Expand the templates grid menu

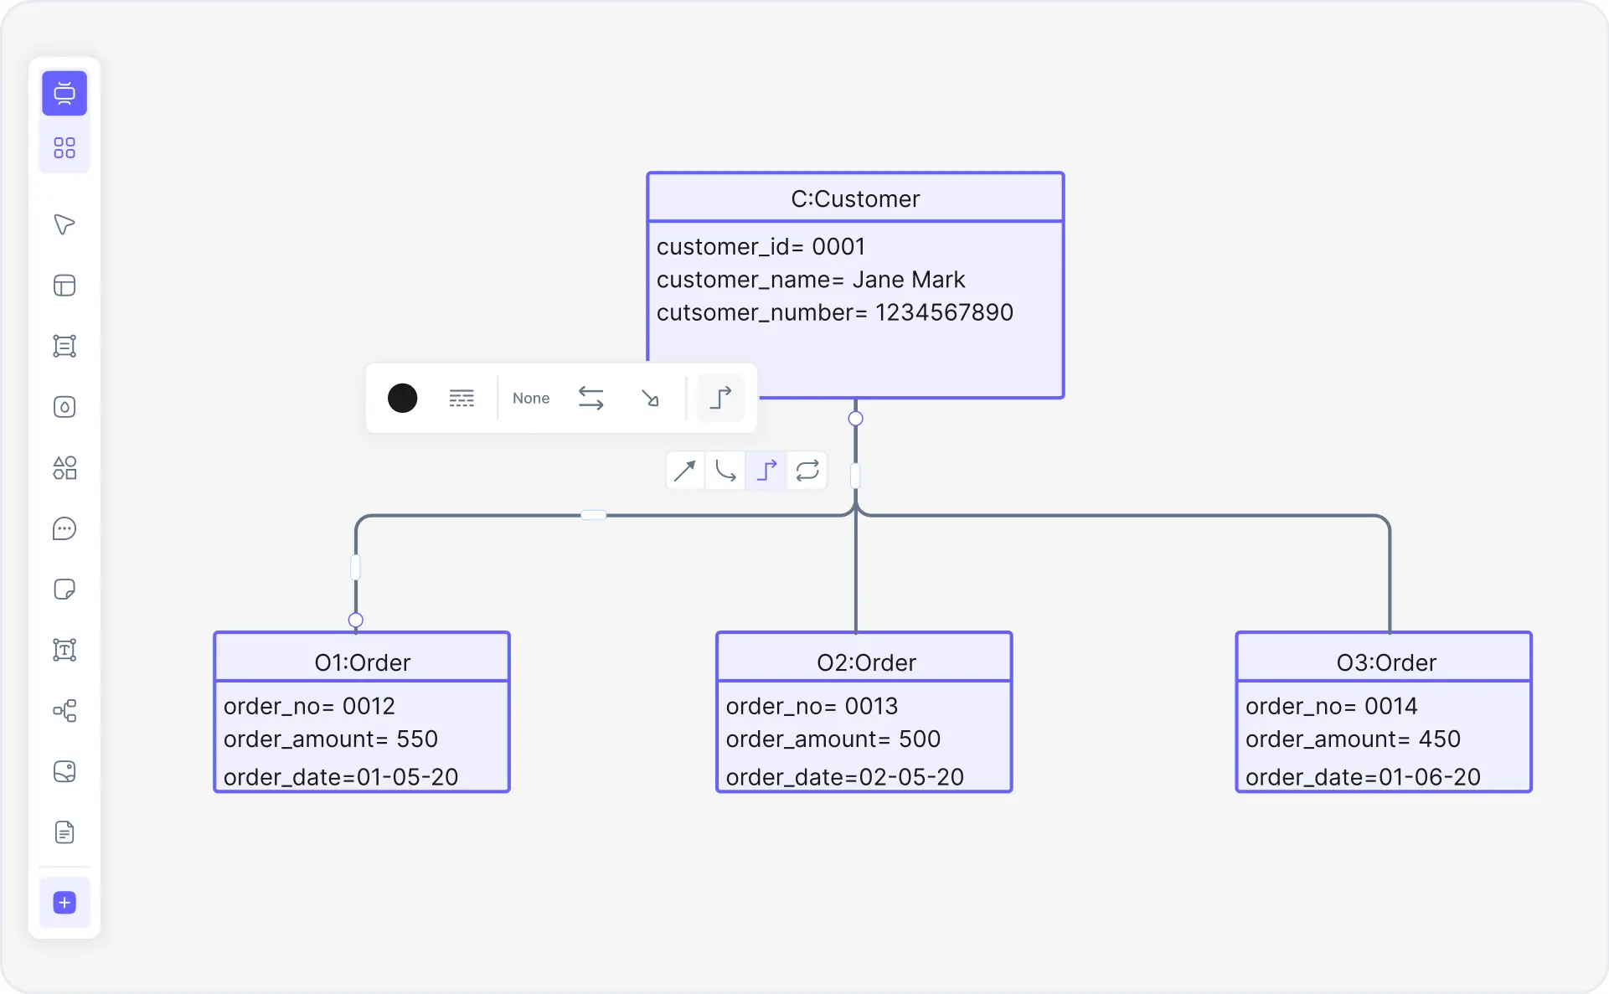(x=64, y=147)
